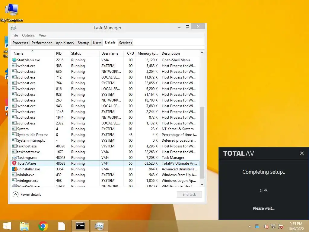Click the wininit.exe process icon
Viewport: 309px width, 232px height.
click(x=14, y=175)
